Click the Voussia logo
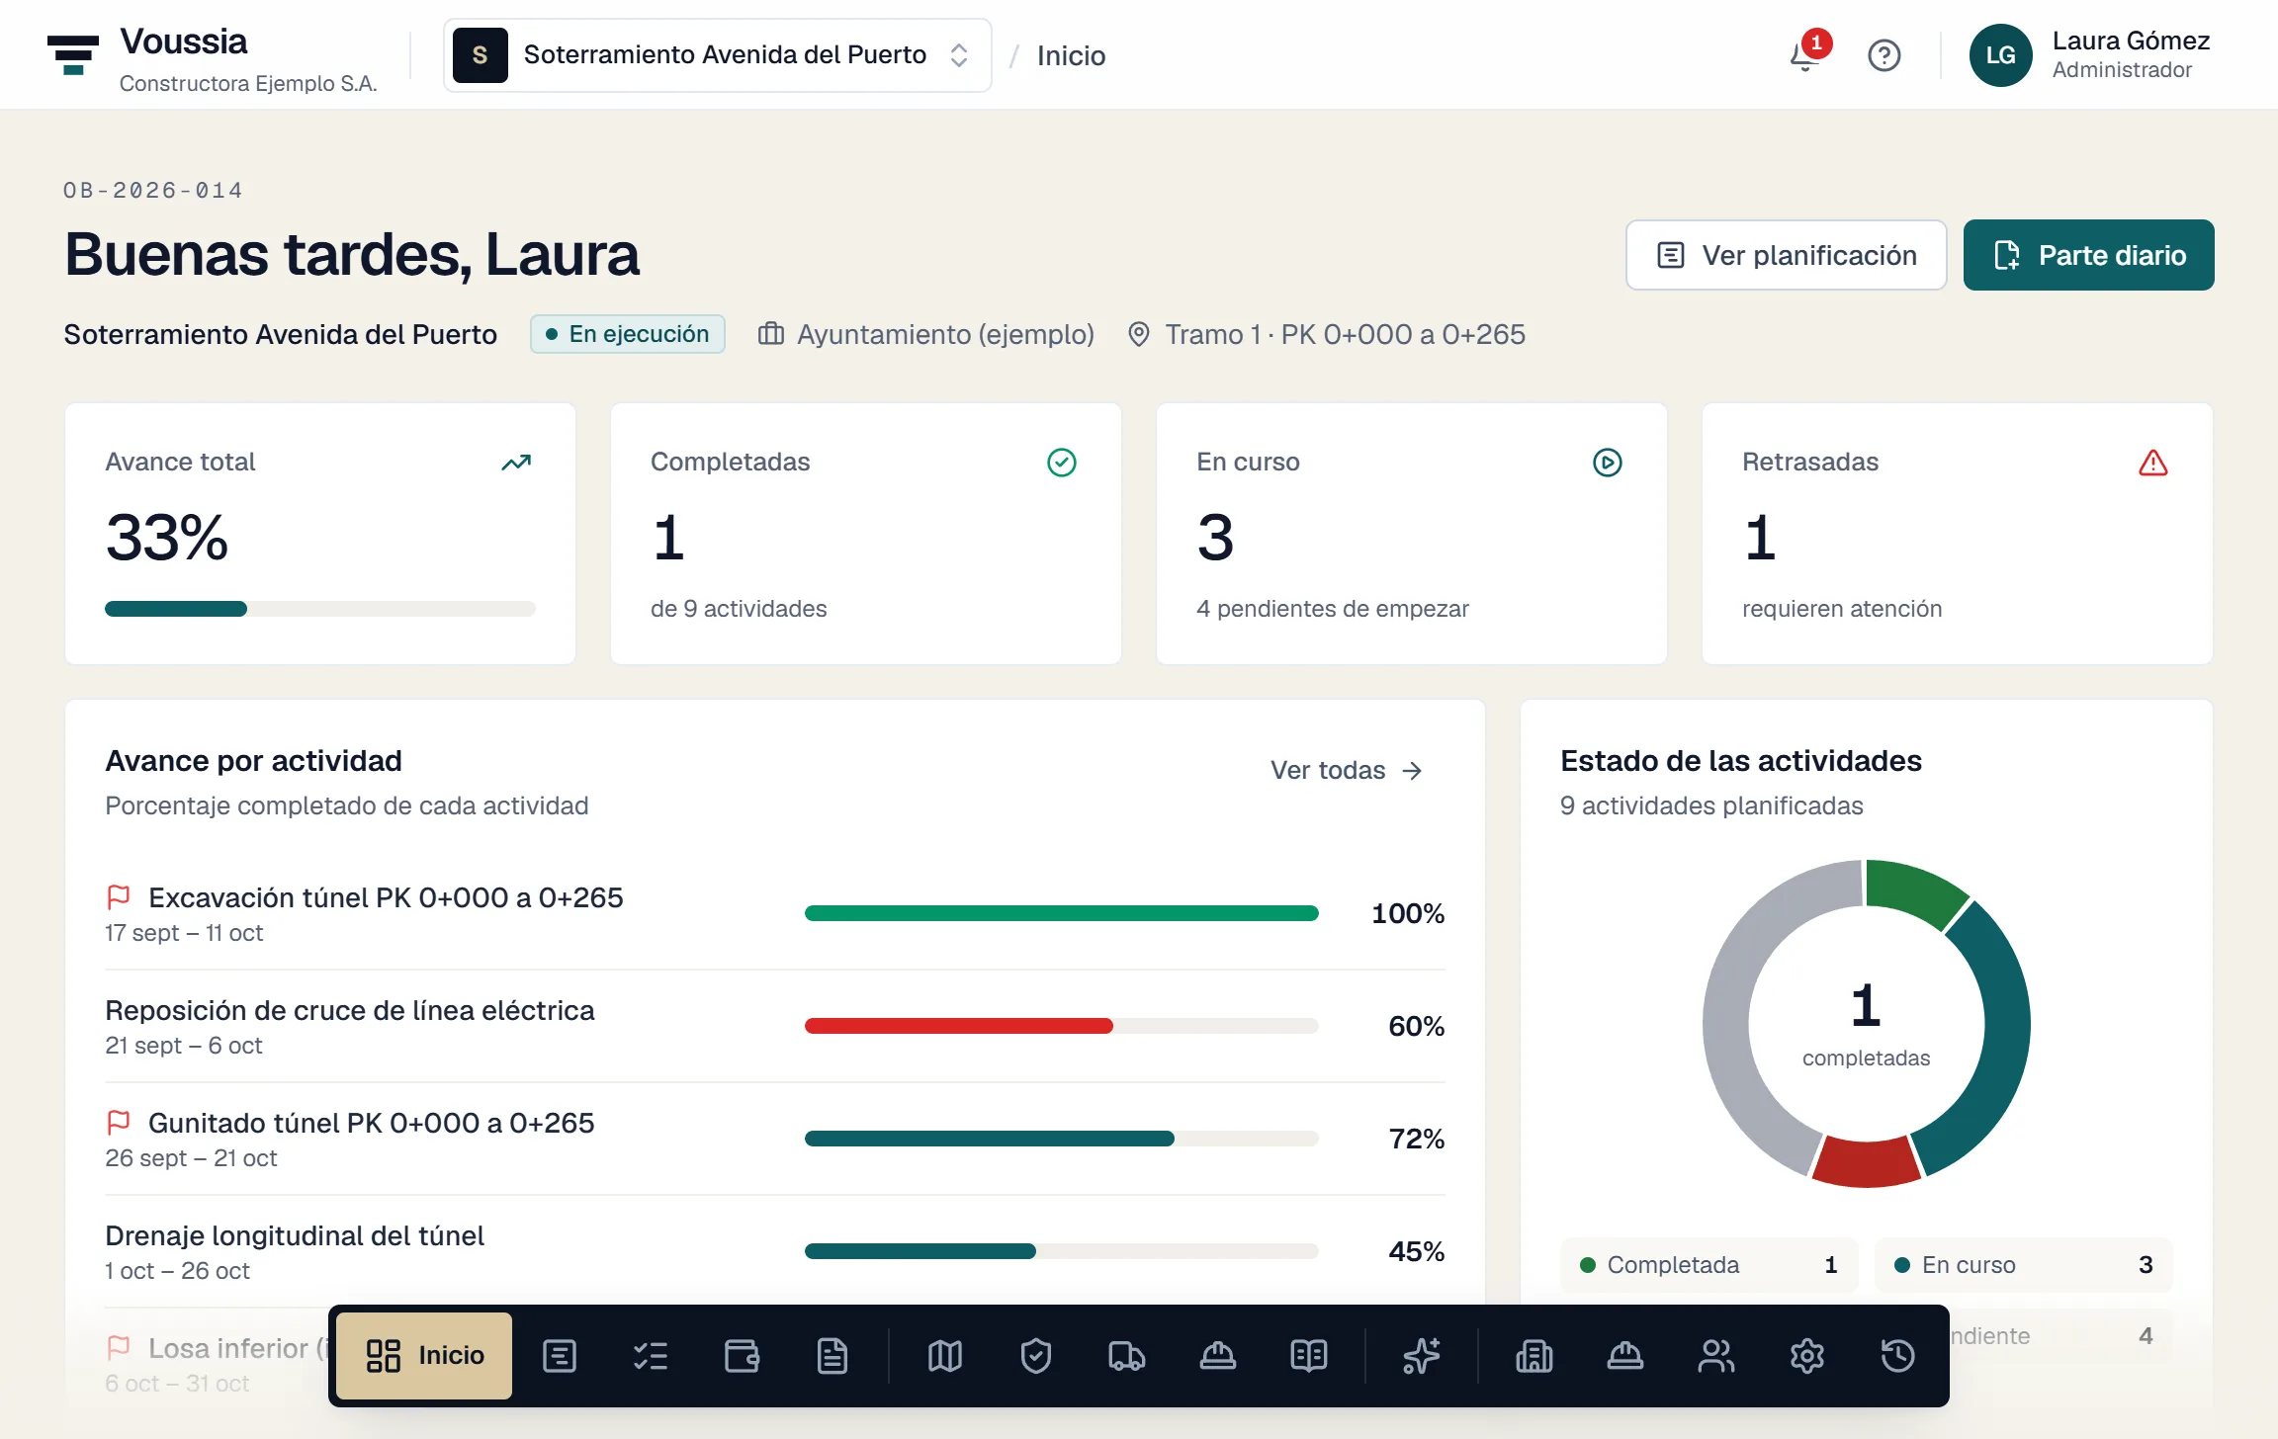The height and width of the screenshot is (1439, 2278). coord(73,55)
